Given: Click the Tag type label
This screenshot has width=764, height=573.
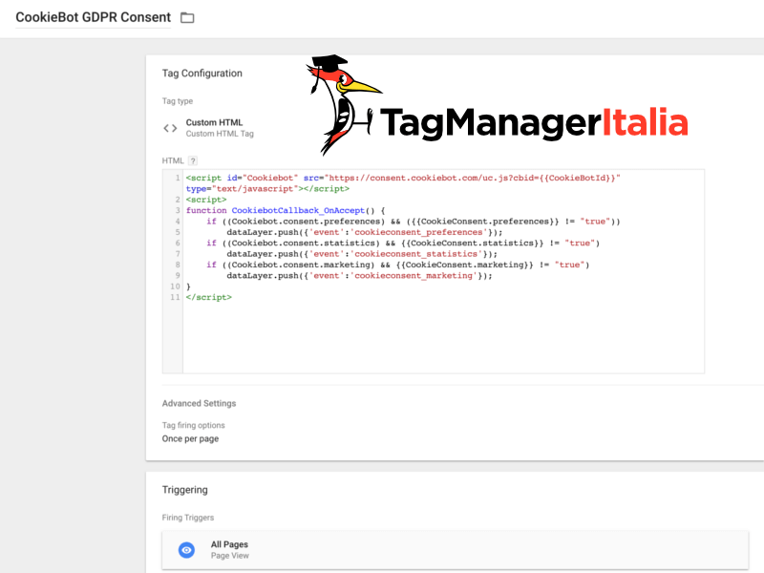Looking at the screenshot, I should 178,101.
